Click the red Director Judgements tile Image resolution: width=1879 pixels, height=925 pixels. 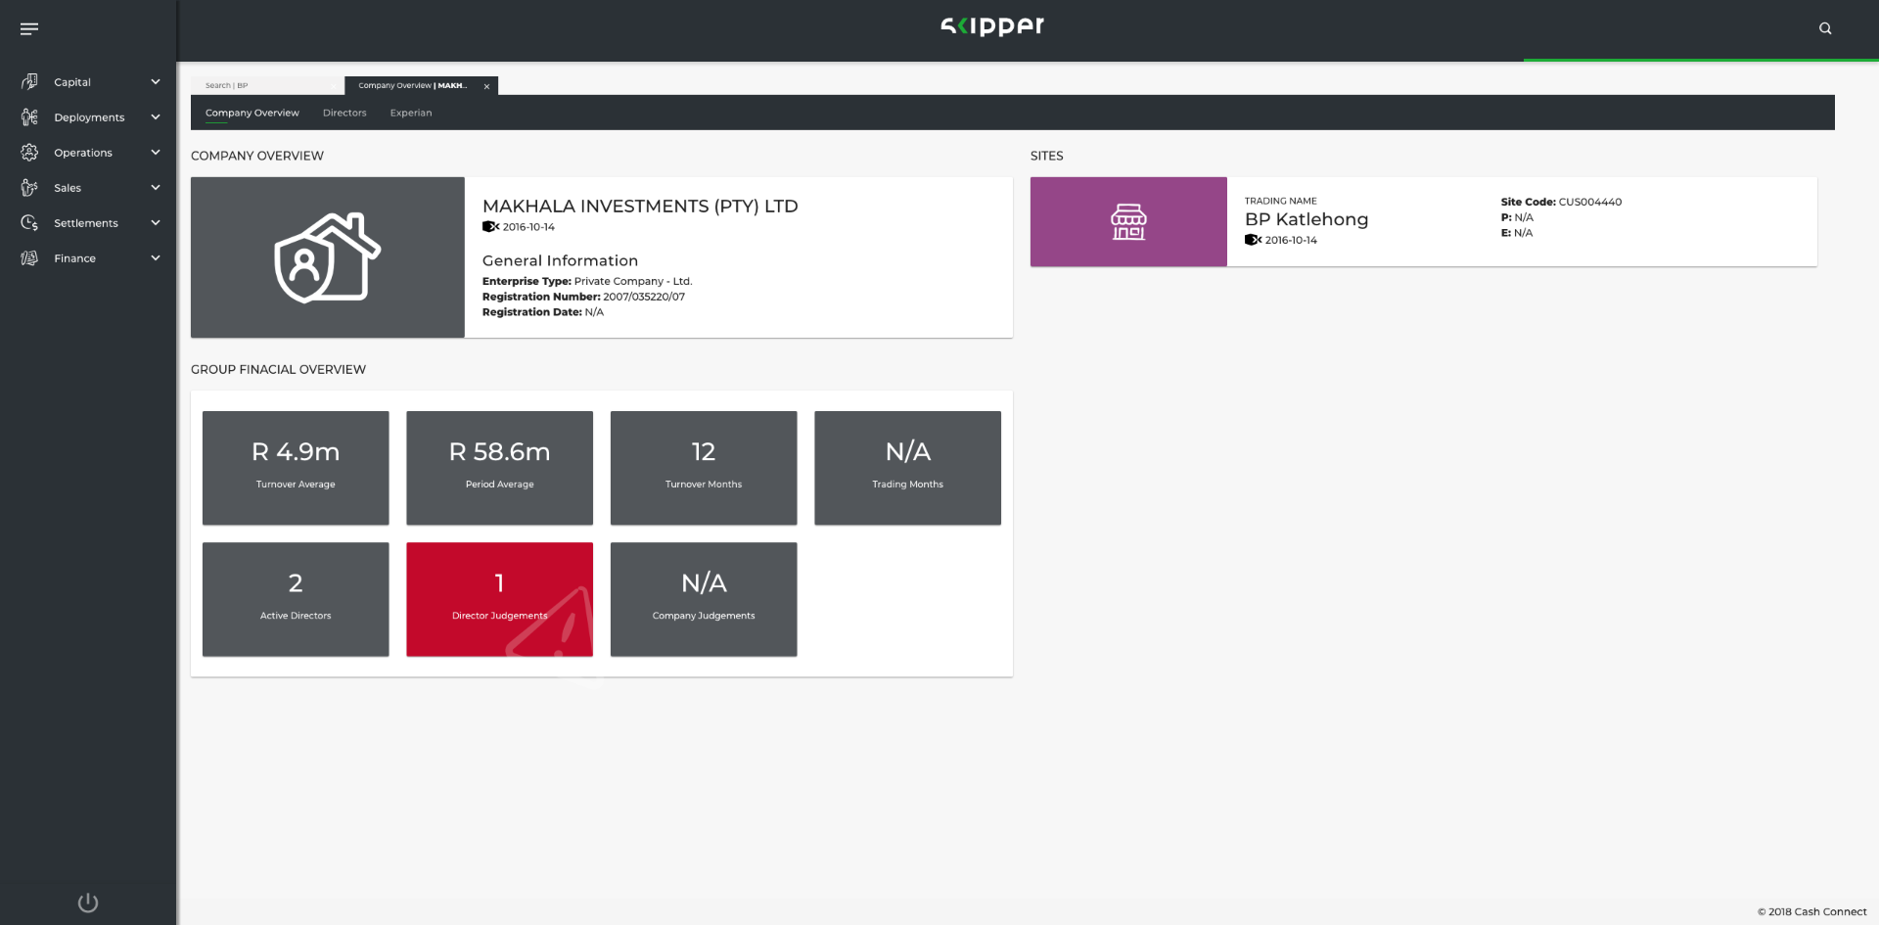(499, 599)
